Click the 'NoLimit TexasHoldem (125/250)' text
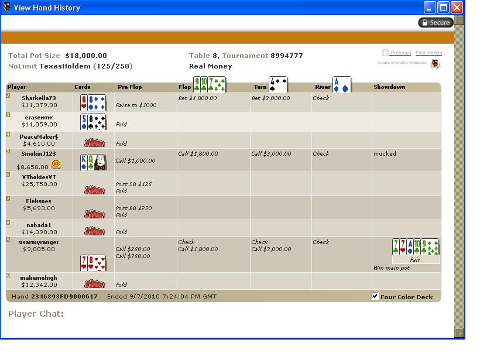480x360 pixels. pos(70,66)
